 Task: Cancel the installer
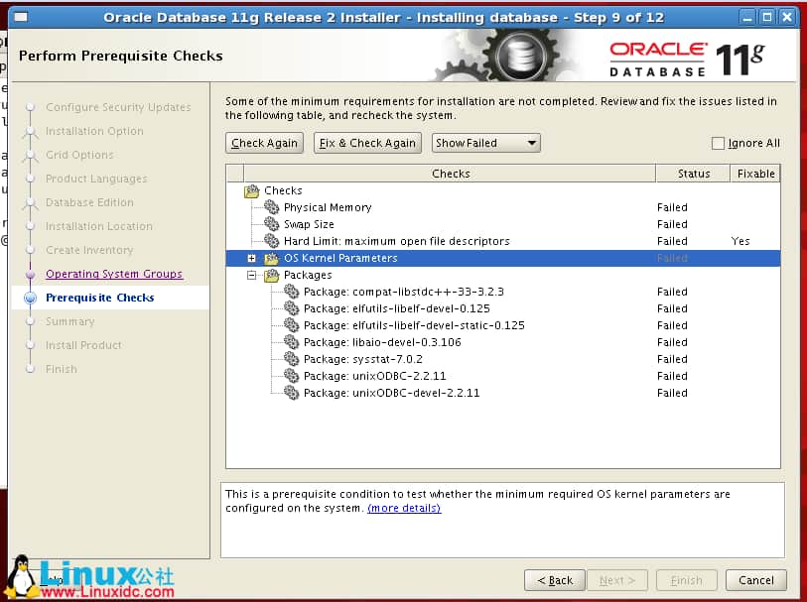click(x=756, y=580)
